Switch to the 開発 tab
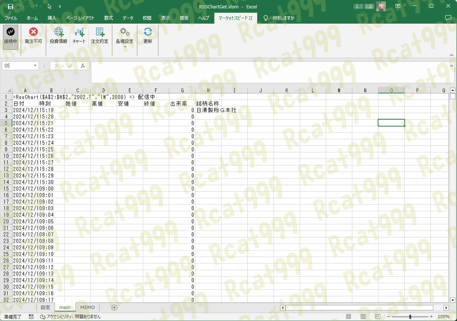The width and height of the screenshot is (457, 321). click(184, 18)
